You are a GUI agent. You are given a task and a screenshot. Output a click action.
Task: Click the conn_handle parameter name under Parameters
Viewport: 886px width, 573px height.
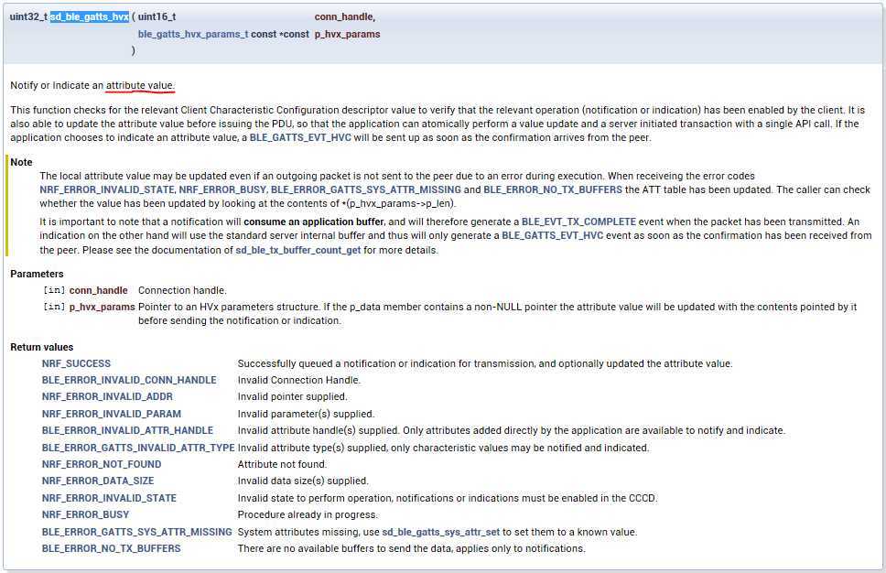click(x=99, y=290)
